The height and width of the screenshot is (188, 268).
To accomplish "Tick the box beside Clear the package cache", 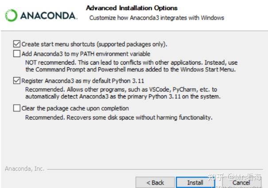I will point(17,108).
